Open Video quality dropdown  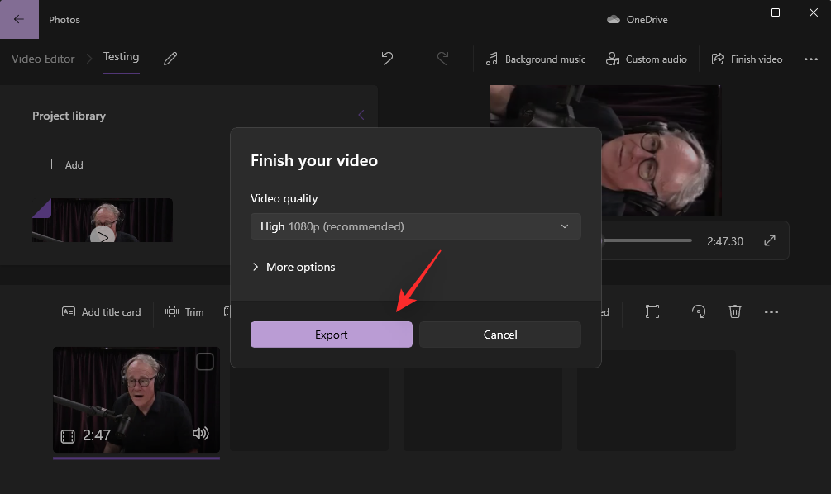pos(415,226)
